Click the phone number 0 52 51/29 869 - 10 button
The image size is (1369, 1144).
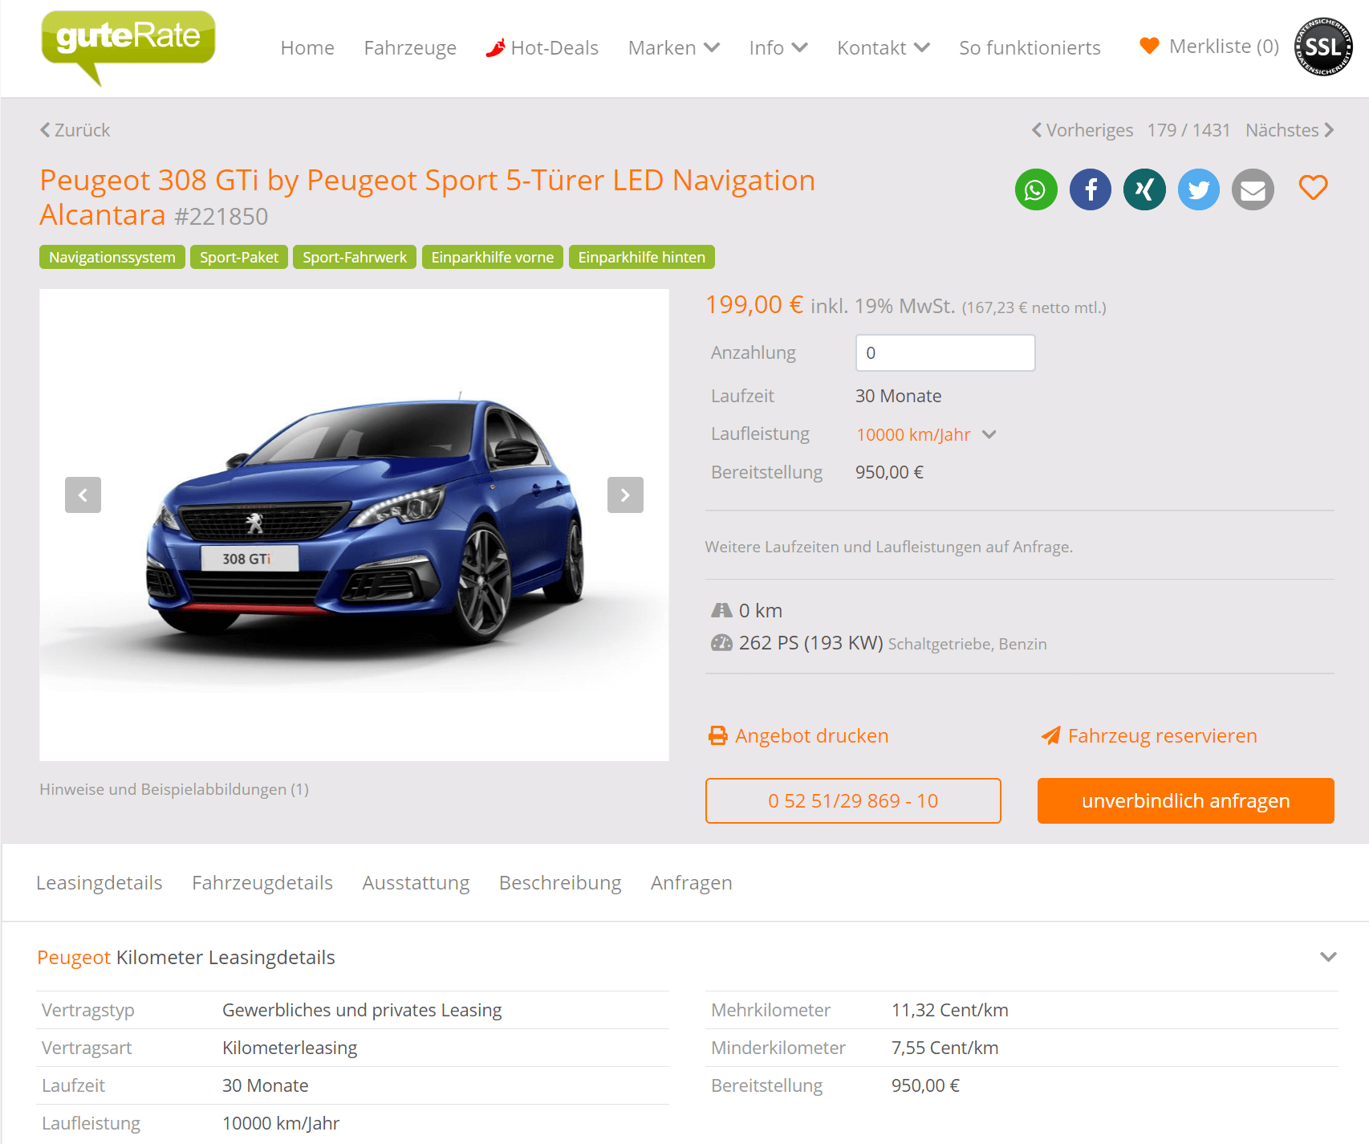point(853,800)
